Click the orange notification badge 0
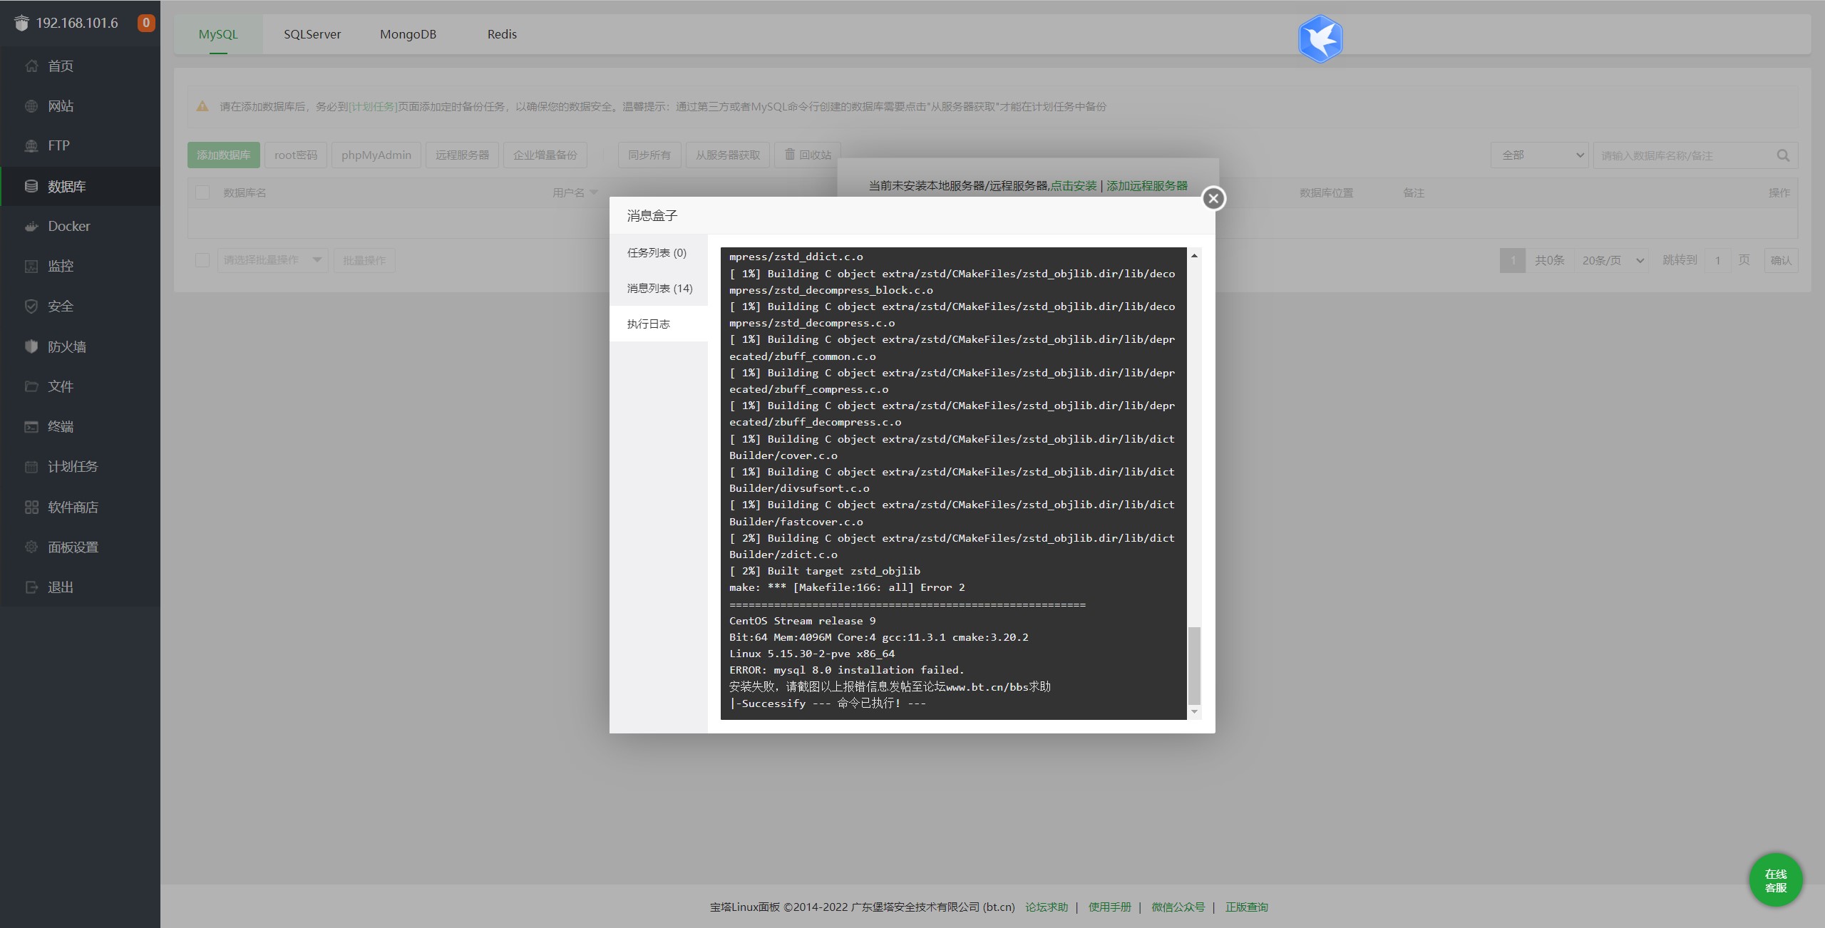The width and height of the screenshot is (1825, 928). [146, 23]
